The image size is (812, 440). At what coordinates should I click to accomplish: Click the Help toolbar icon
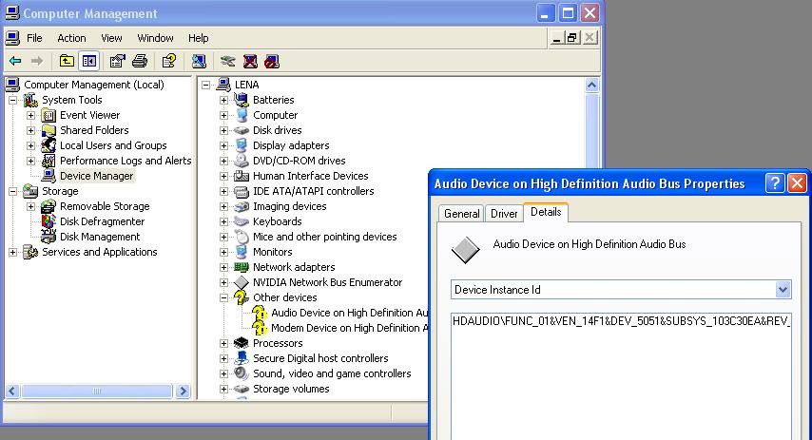169,61
